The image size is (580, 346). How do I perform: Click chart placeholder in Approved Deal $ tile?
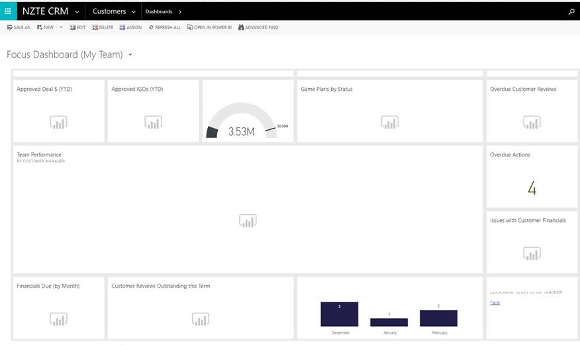coord(58,122)
